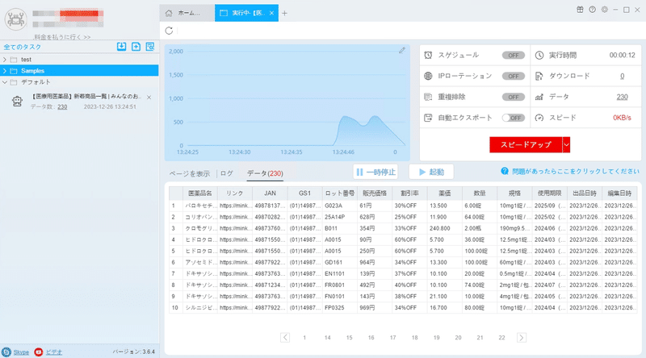Go to page 22
Viewport: 646px width, 358px height.
501,337
